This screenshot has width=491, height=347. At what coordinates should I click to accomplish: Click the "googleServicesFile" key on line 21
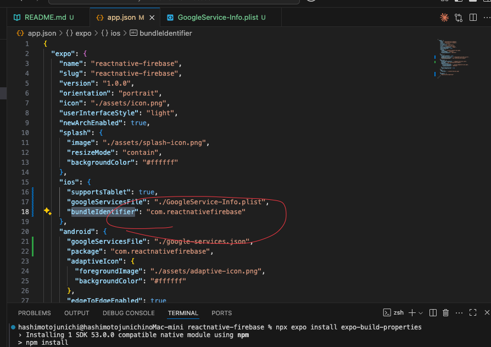[107, 241]
